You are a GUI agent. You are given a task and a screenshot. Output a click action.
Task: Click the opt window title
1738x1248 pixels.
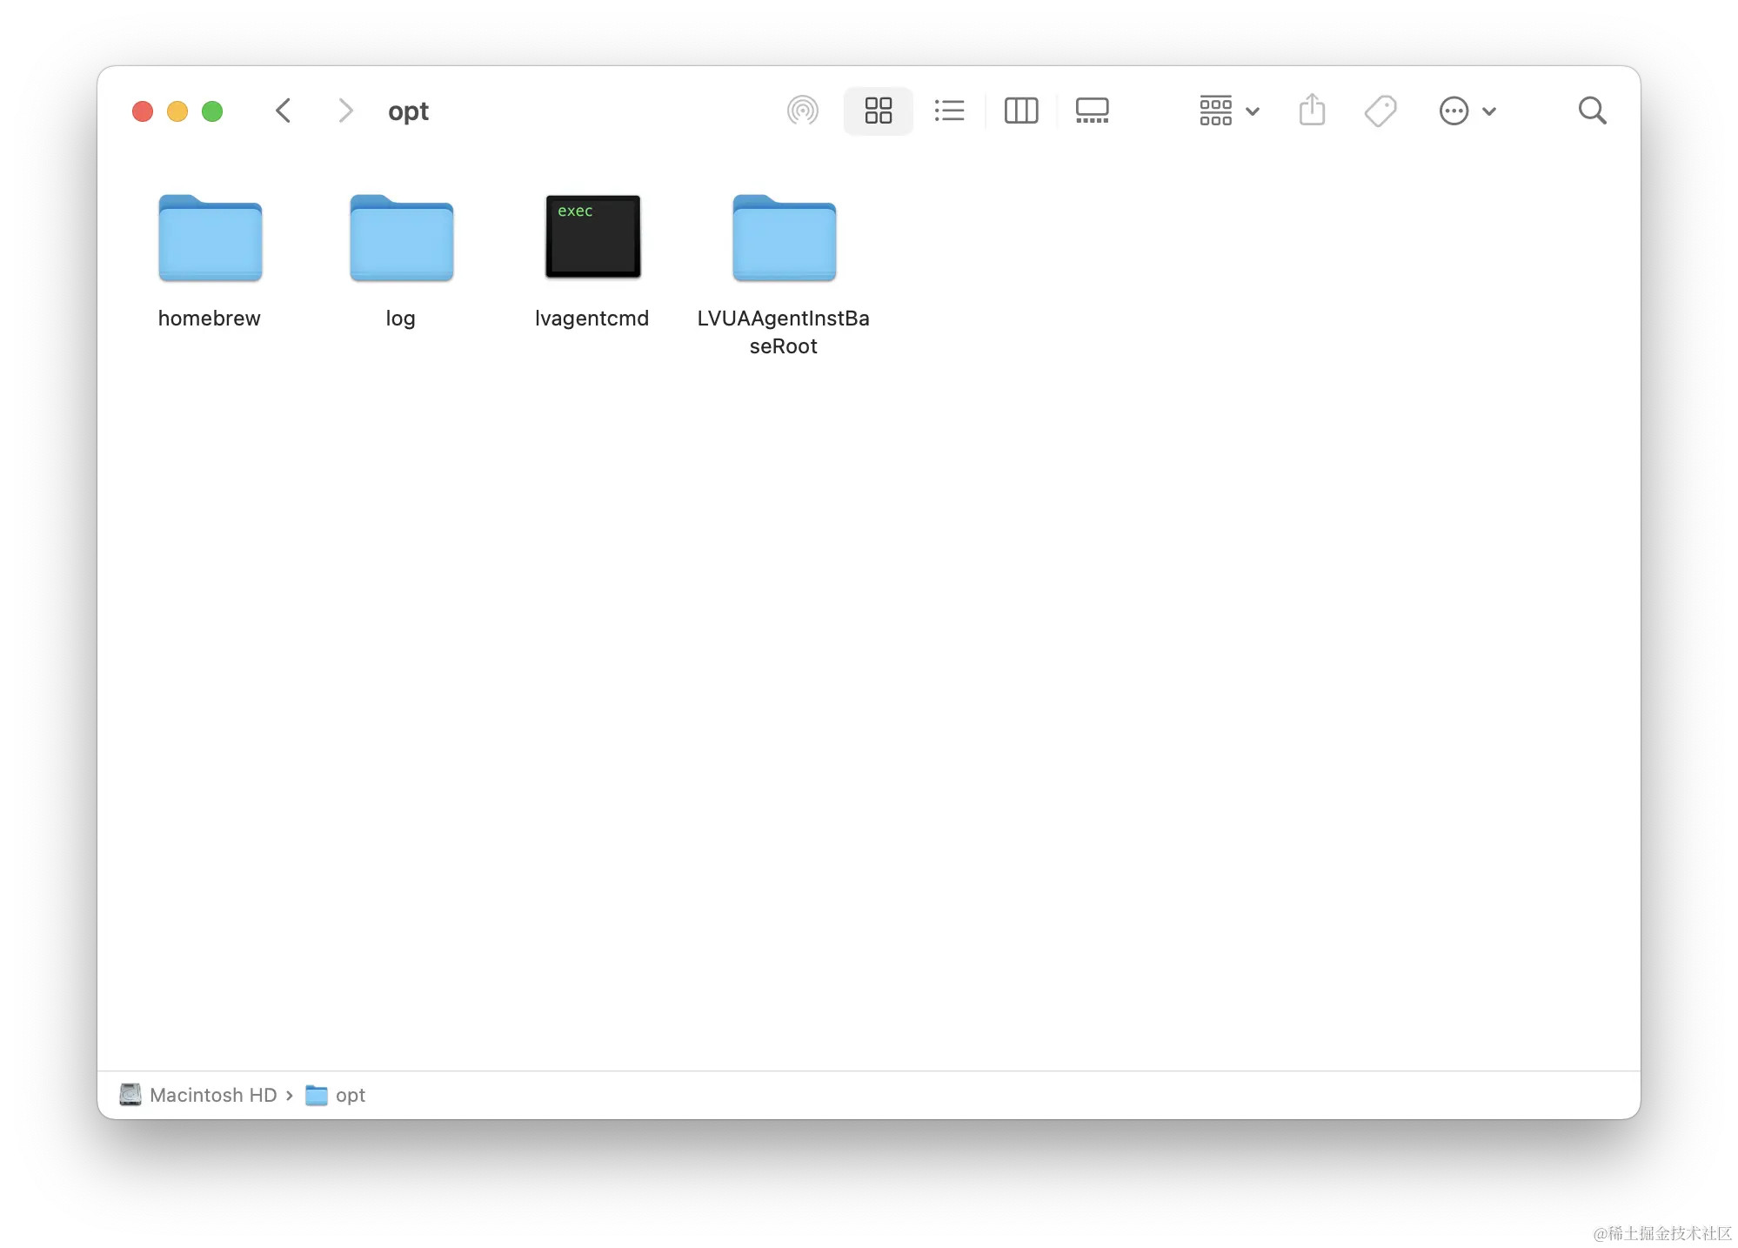point(408,111)
